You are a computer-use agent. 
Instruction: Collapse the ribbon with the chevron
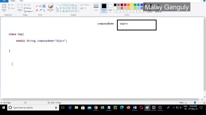[201, 1]
